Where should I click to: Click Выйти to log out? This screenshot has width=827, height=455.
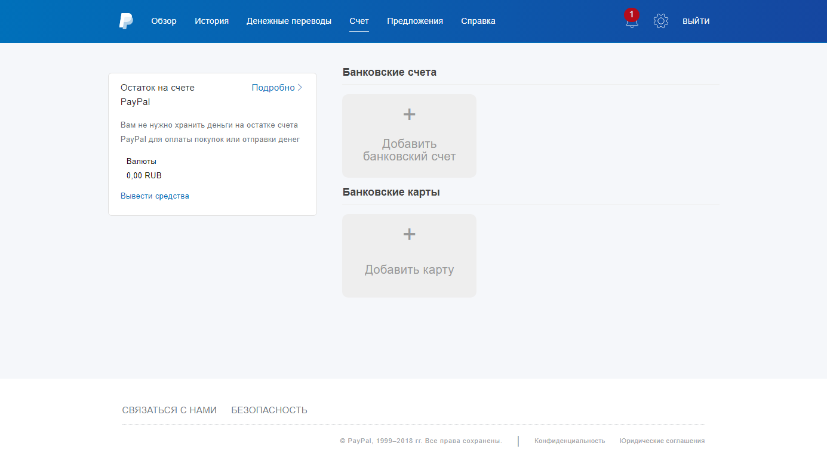(696, 20)
